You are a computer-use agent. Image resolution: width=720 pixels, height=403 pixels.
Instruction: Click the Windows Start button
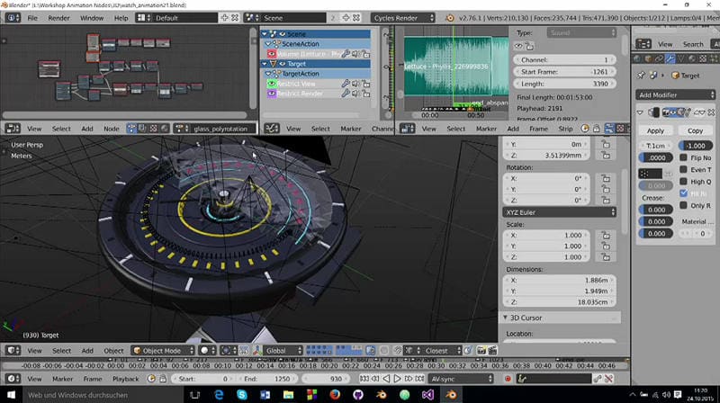click(12, 394)
